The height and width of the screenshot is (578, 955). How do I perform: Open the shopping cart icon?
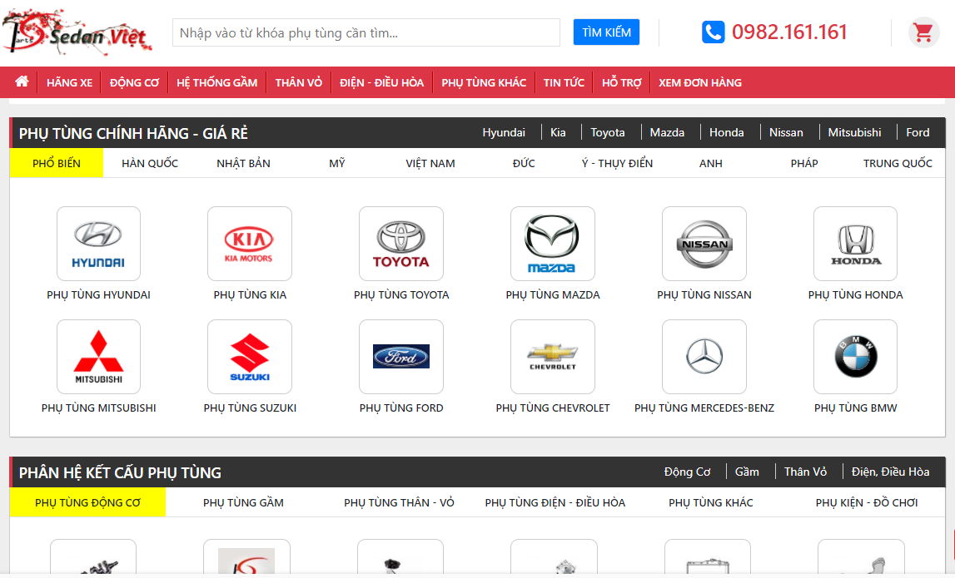point(923,32)
